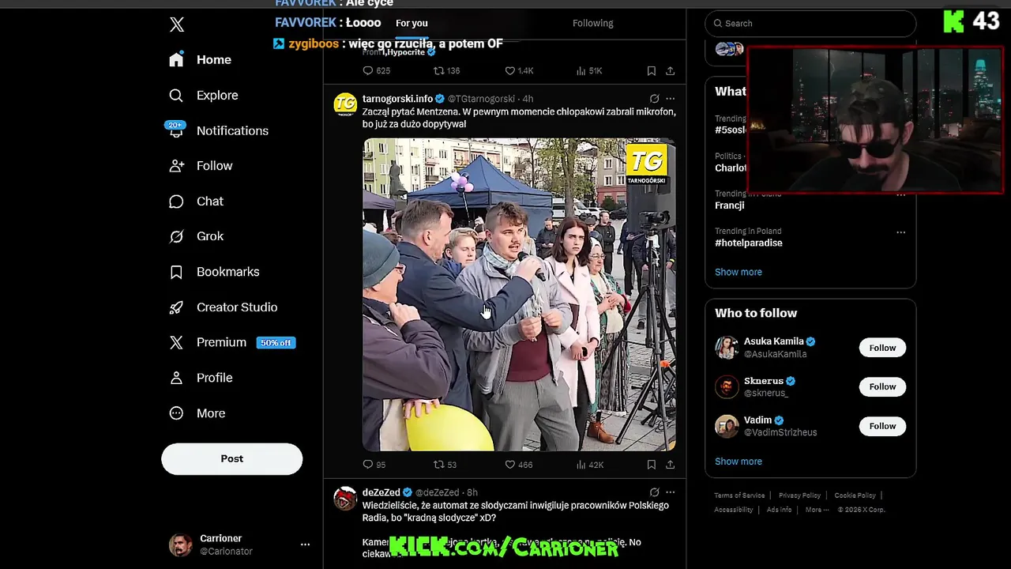
Task: Open the 50% off Premium badge
Action: click(276, 343)
